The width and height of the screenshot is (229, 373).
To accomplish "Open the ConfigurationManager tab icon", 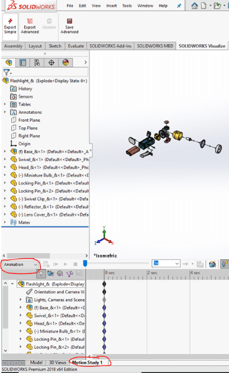I will point(37,63).
